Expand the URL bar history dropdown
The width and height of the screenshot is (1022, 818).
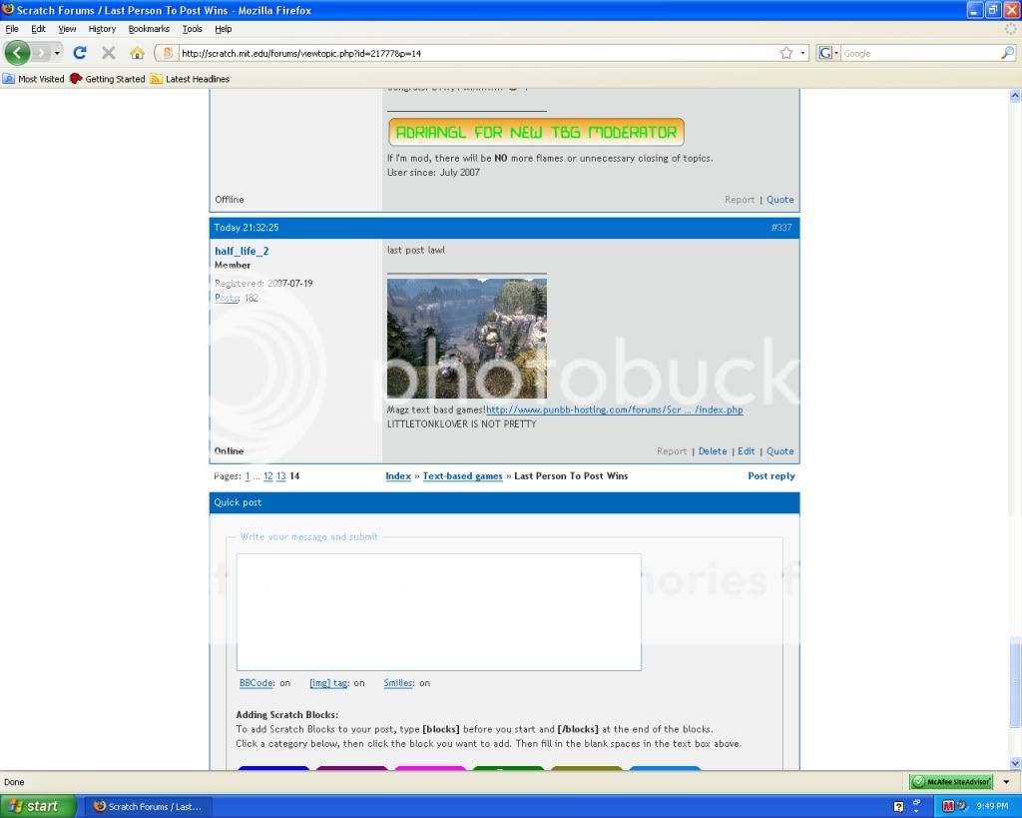point(803,53)
